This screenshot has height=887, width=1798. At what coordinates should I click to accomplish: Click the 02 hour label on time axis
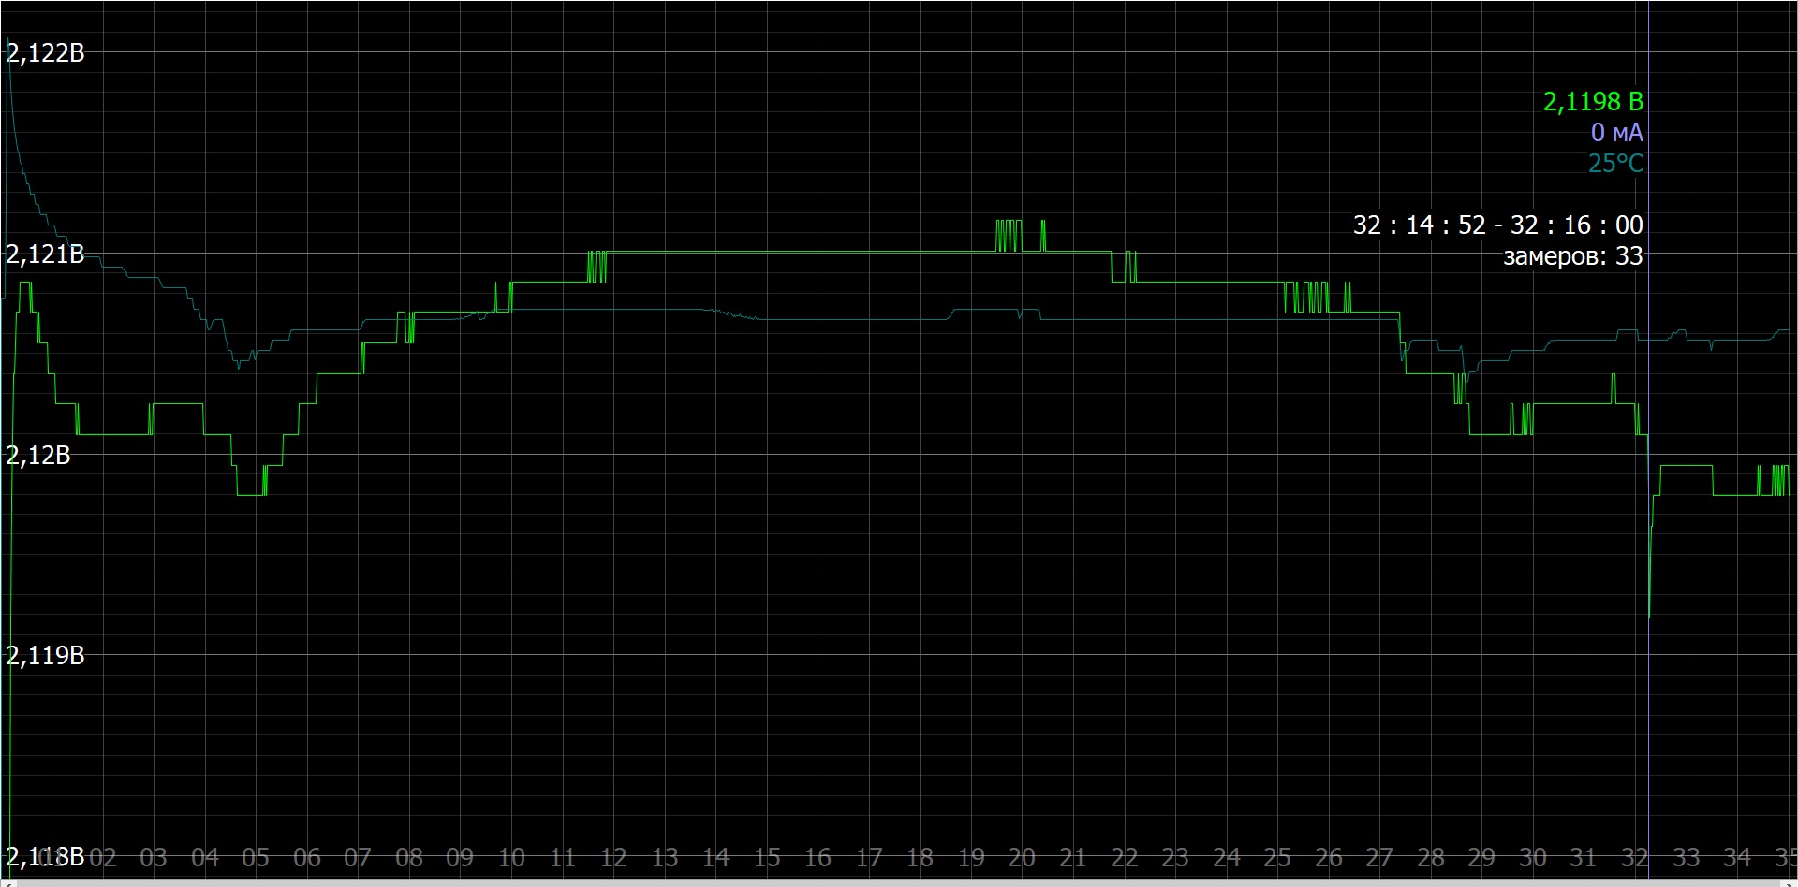[x=102, y=857]
